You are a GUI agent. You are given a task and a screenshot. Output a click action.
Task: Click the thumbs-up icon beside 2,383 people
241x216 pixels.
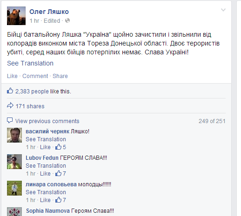[x=10, y=91]
